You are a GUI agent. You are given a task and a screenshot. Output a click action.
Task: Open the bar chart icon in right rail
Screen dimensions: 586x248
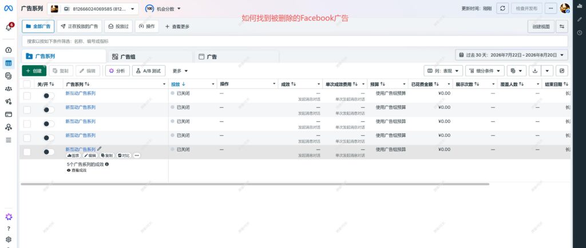[580, 6]
